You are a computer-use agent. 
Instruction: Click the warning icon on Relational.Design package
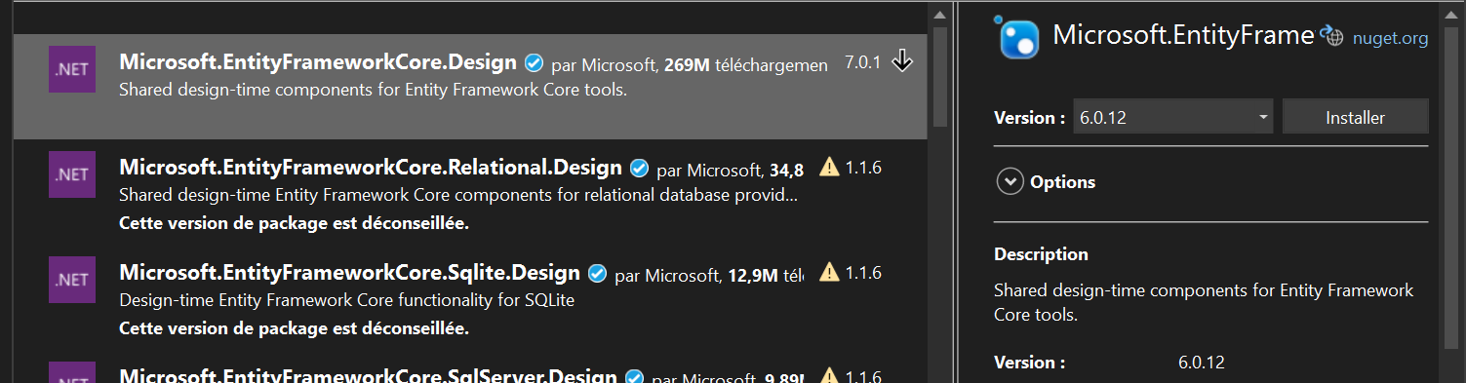829,167
